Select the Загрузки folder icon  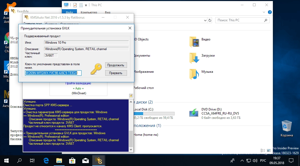point(194,58)
